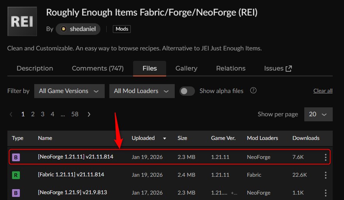Viewport: 344px width, 200px height.
Task: Switch to the Gallery tab
Action: [186, 69]
